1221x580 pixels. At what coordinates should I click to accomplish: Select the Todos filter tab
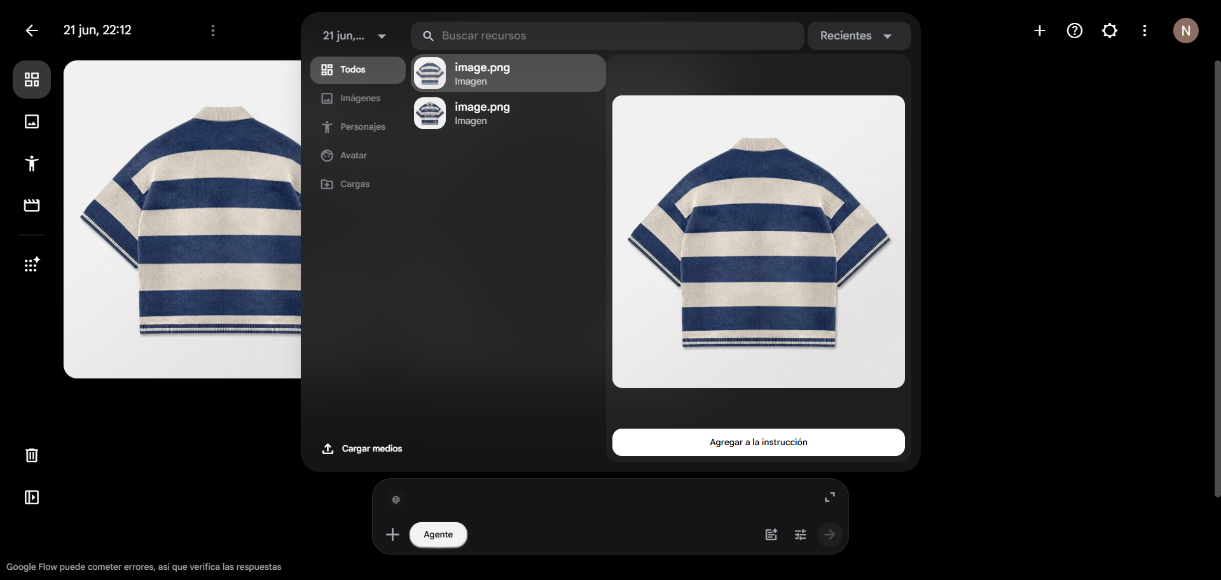[x=358, y=70]
